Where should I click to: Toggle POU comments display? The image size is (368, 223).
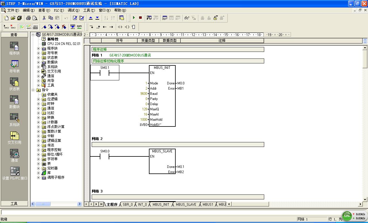[x=22, y=27]
